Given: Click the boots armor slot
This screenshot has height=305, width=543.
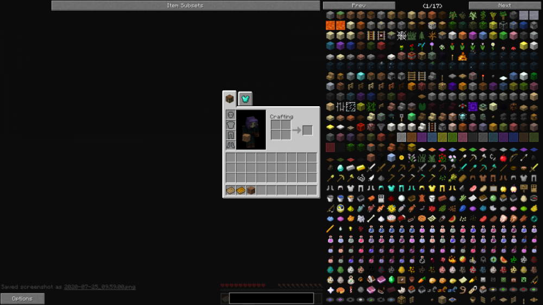Looking at the screenshot, I should pyautogui.click(x=230, y=145).
